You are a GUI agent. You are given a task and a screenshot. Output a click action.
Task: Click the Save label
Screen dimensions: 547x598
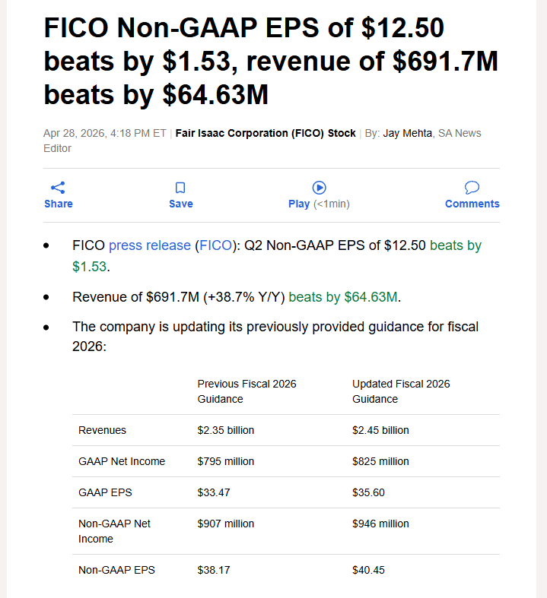tap(181, 204)
